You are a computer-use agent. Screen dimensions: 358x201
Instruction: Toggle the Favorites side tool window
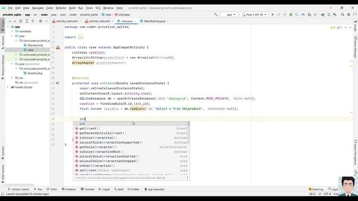(x=2, y=152)
